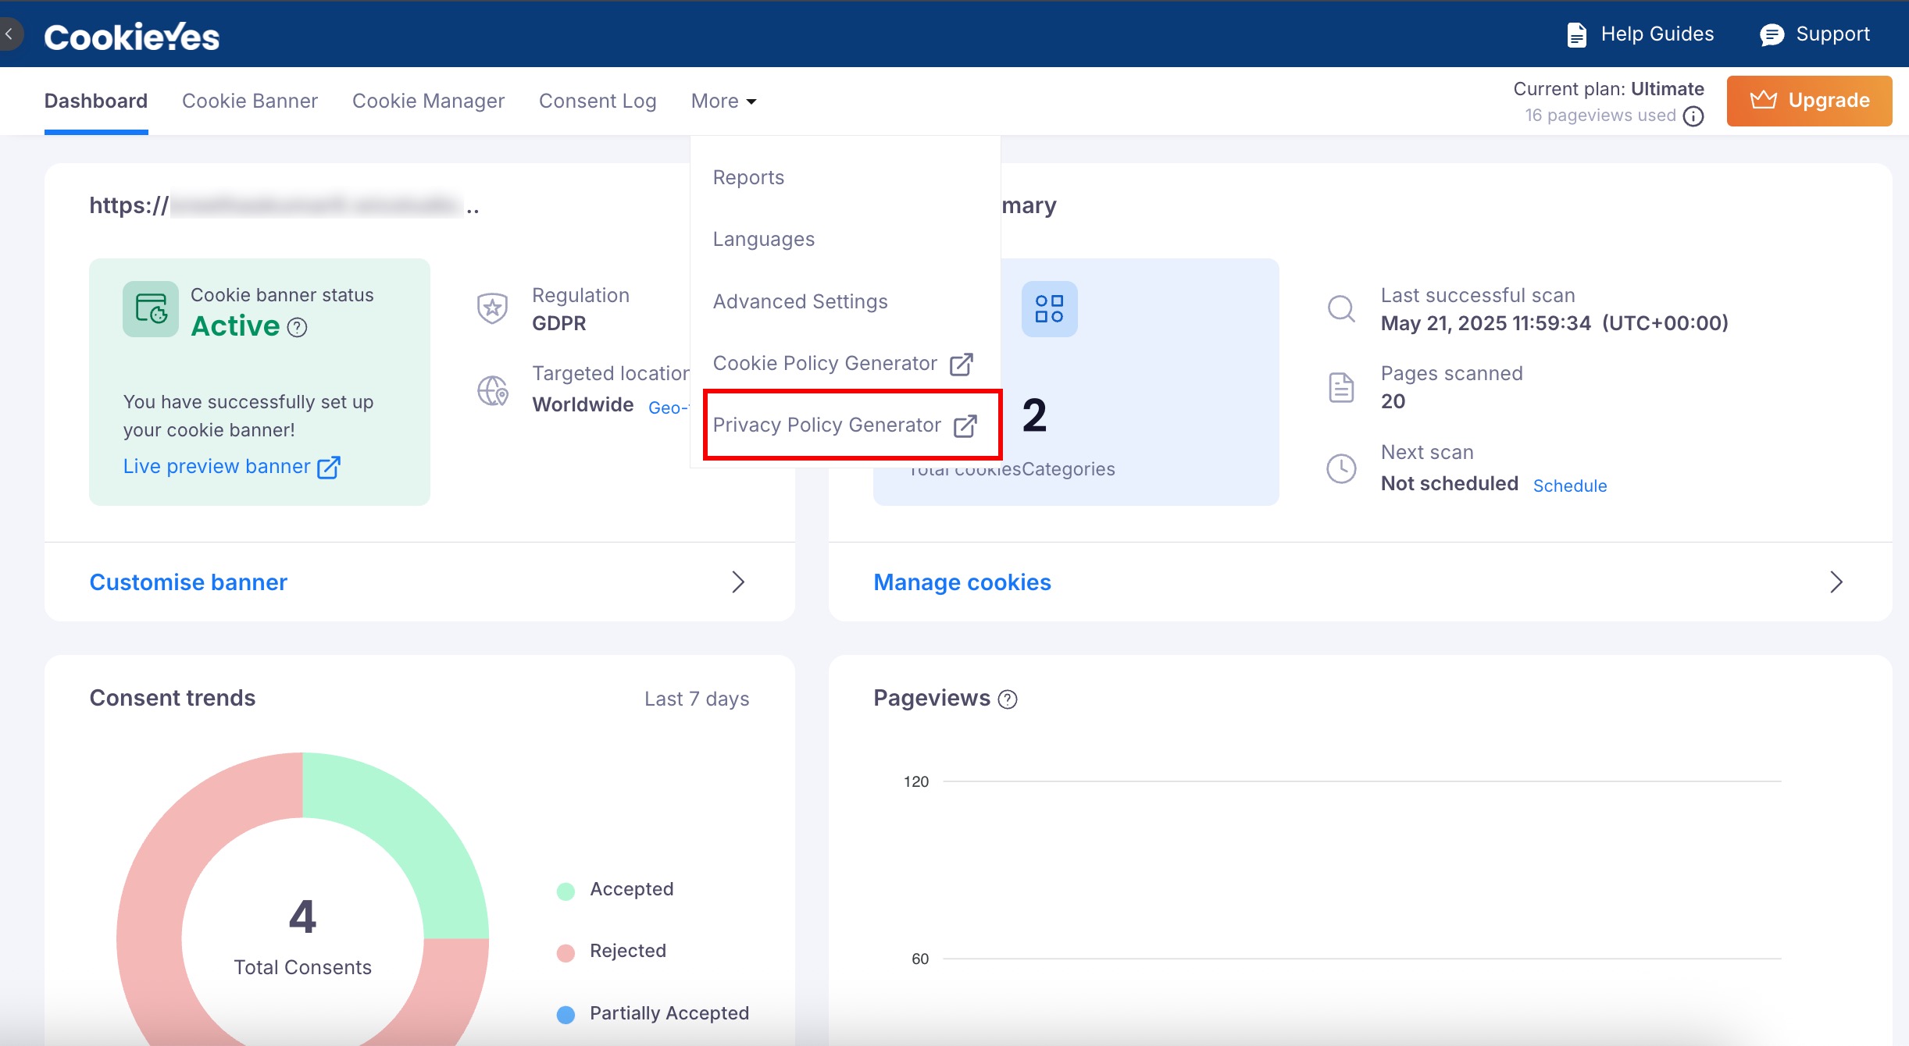Click the cookie banner status icon
The height and width of the screenshot is (1046, 1909).
[x=151, y=309]
